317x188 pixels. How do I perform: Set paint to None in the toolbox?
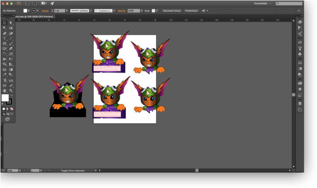click(x=12, y=109)
